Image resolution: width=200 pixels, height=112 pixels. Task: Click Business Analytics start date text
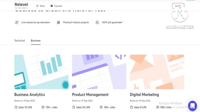[x=24, y=101]
